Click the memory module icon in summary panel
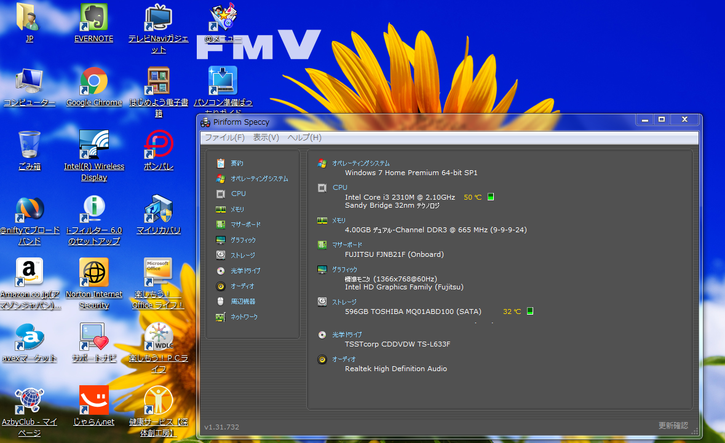 322,221
